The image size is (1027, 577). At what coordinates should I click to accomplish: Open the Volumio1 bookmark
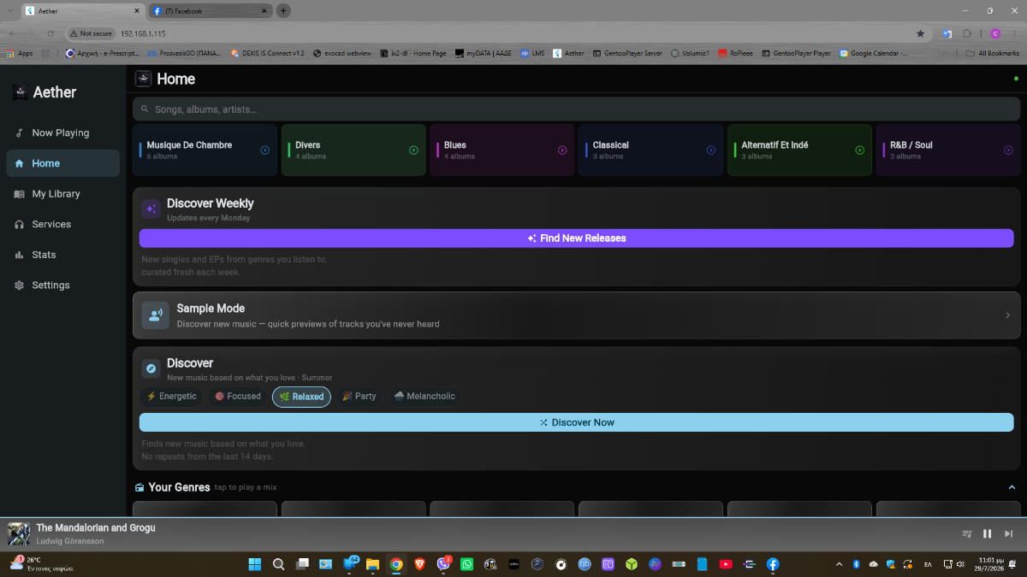tap(690, 53)
